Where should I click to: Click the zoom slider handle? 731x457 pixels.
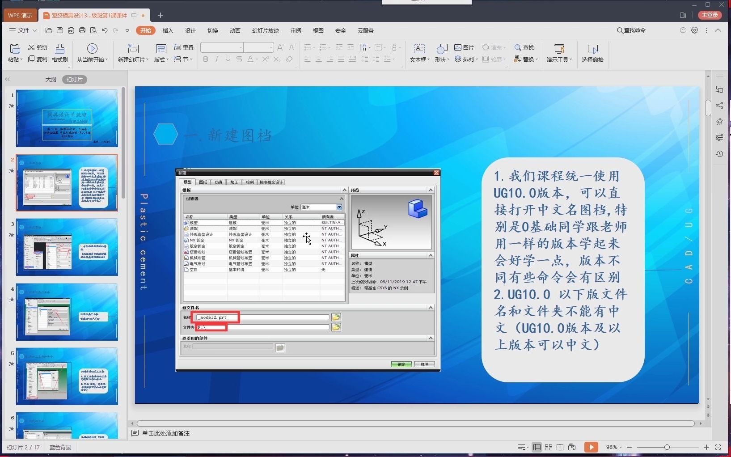click(667, 447)
